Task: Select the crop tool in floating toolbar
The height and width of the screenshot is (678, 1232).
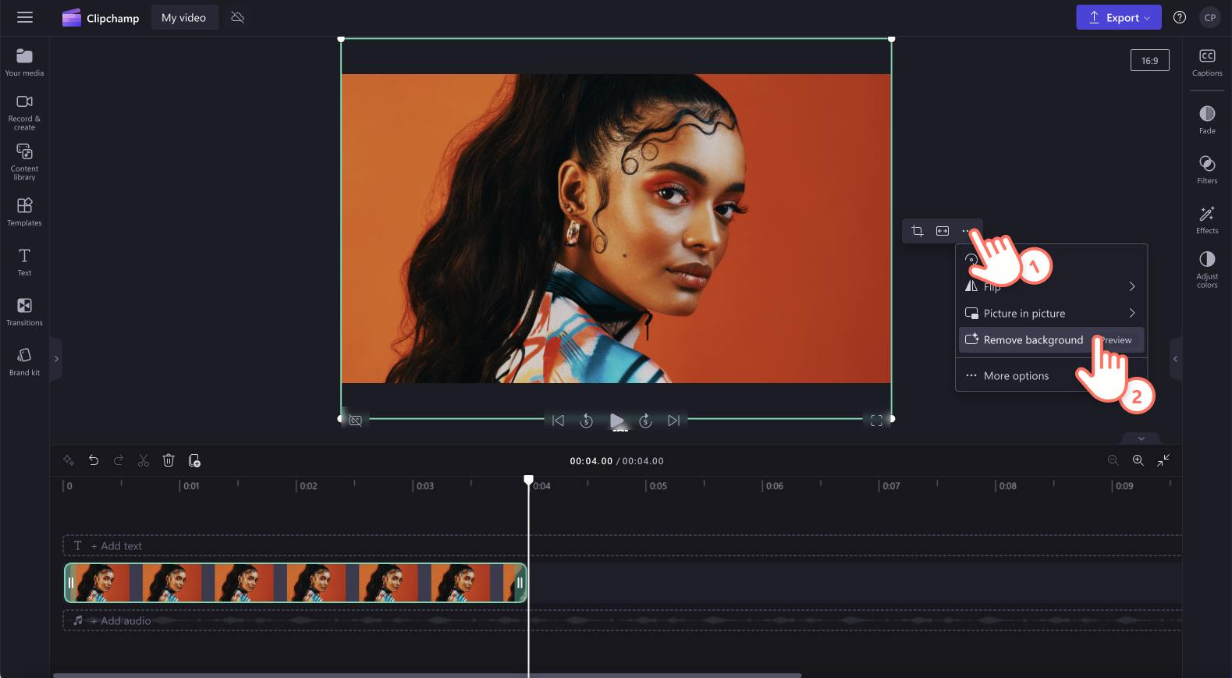Action: point(918,231)
